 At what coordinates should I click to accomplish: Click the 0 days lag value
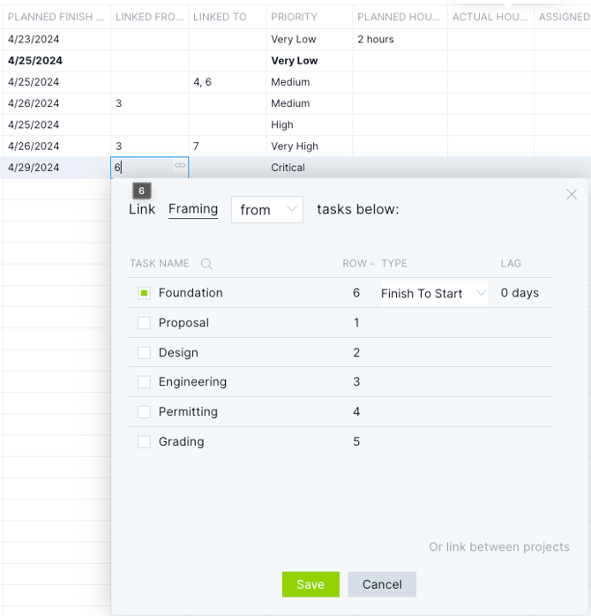click(x=520, y=293)
